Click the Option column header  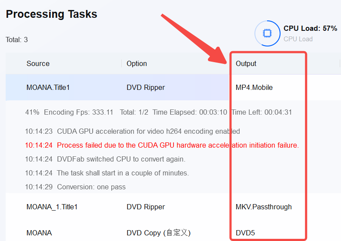[x=137, y=63]
